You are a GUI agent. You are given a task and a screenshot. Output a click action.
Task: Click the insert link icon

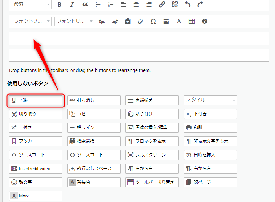[x=162, y=4]
